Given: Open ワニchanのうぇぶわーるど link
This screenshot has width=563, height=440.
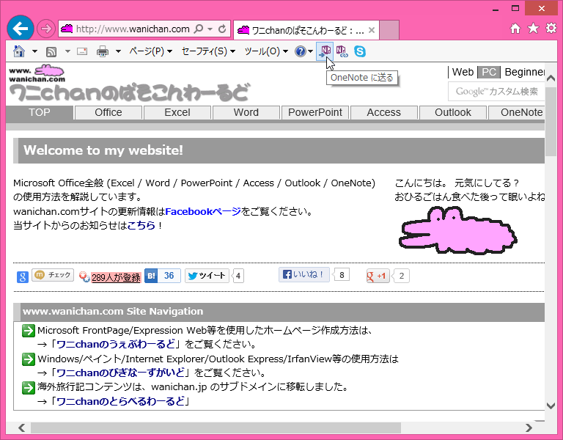Looking at the screenshot, I should 116,344.
